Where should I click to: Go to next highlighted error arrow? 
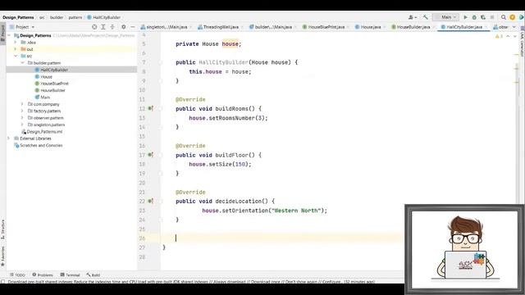[514, 36]
